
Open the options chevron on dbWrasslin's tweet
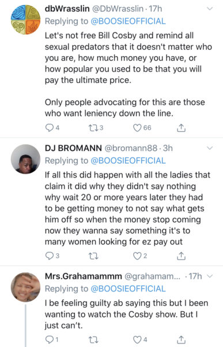point(210,9)
